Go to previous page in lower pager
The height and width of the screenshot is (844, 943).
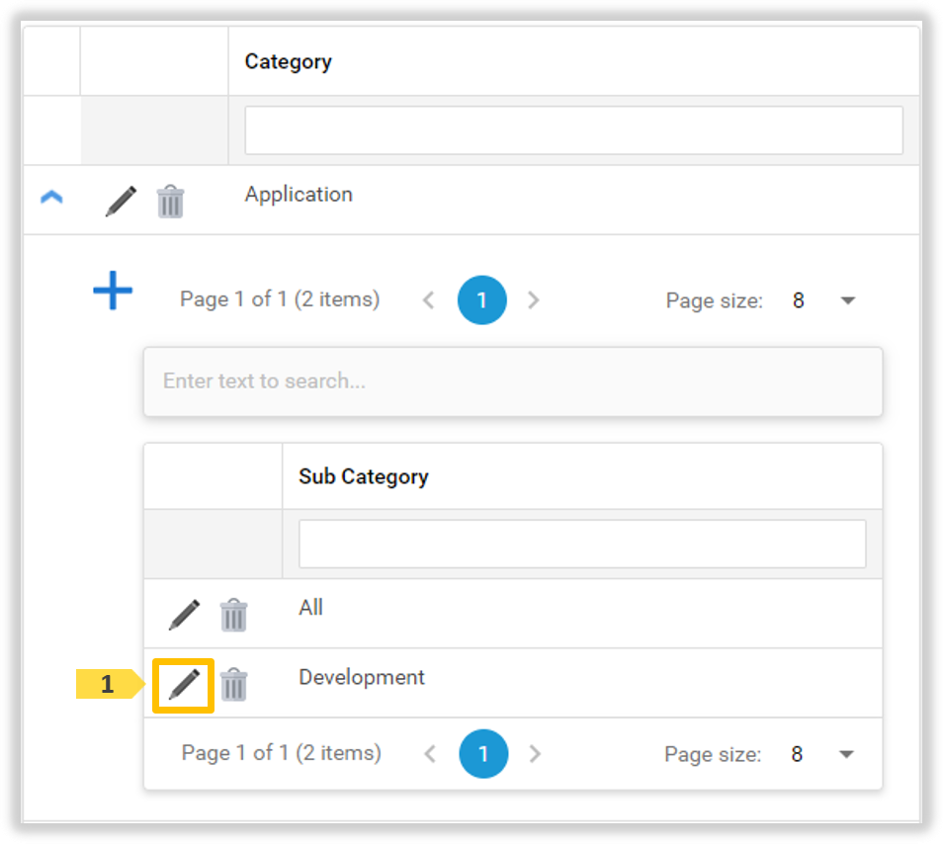pos(430,754)
